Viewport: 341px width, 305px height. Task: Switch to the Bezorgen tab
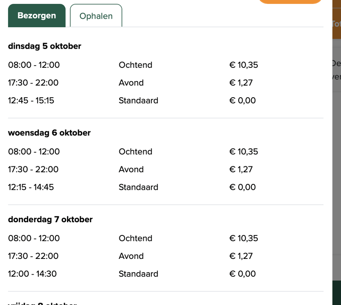click(37, 16)
